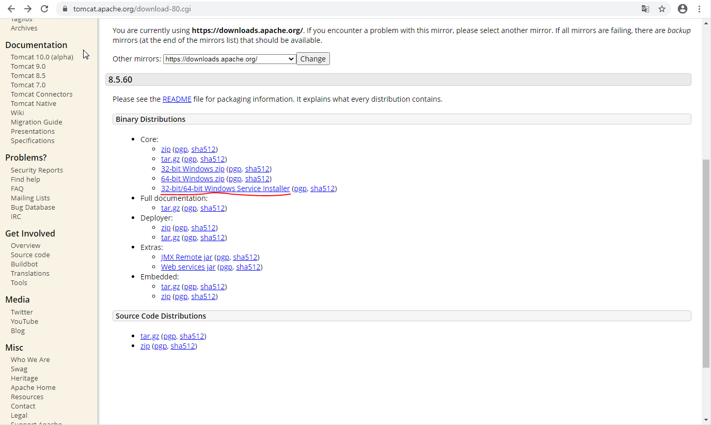Open Security Reports link
Screen dimensions: 711x425
(37, 170)
